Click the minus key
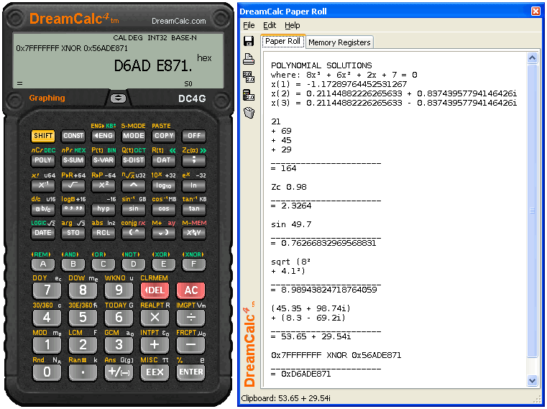 (x=190, y=344)
